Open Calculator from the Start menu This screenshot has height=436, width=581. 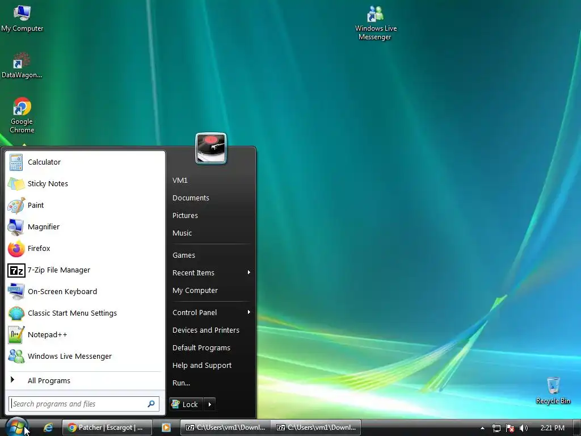click(x=85, y=162)
